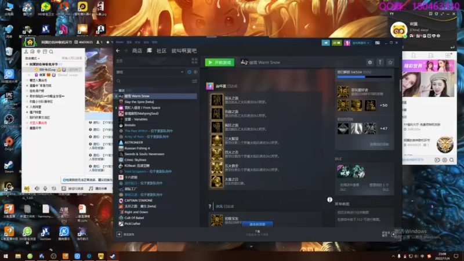Toggle YY speaker volume icon
The width and height of the screenshot is (464, 261).
[x=37, y=188]
